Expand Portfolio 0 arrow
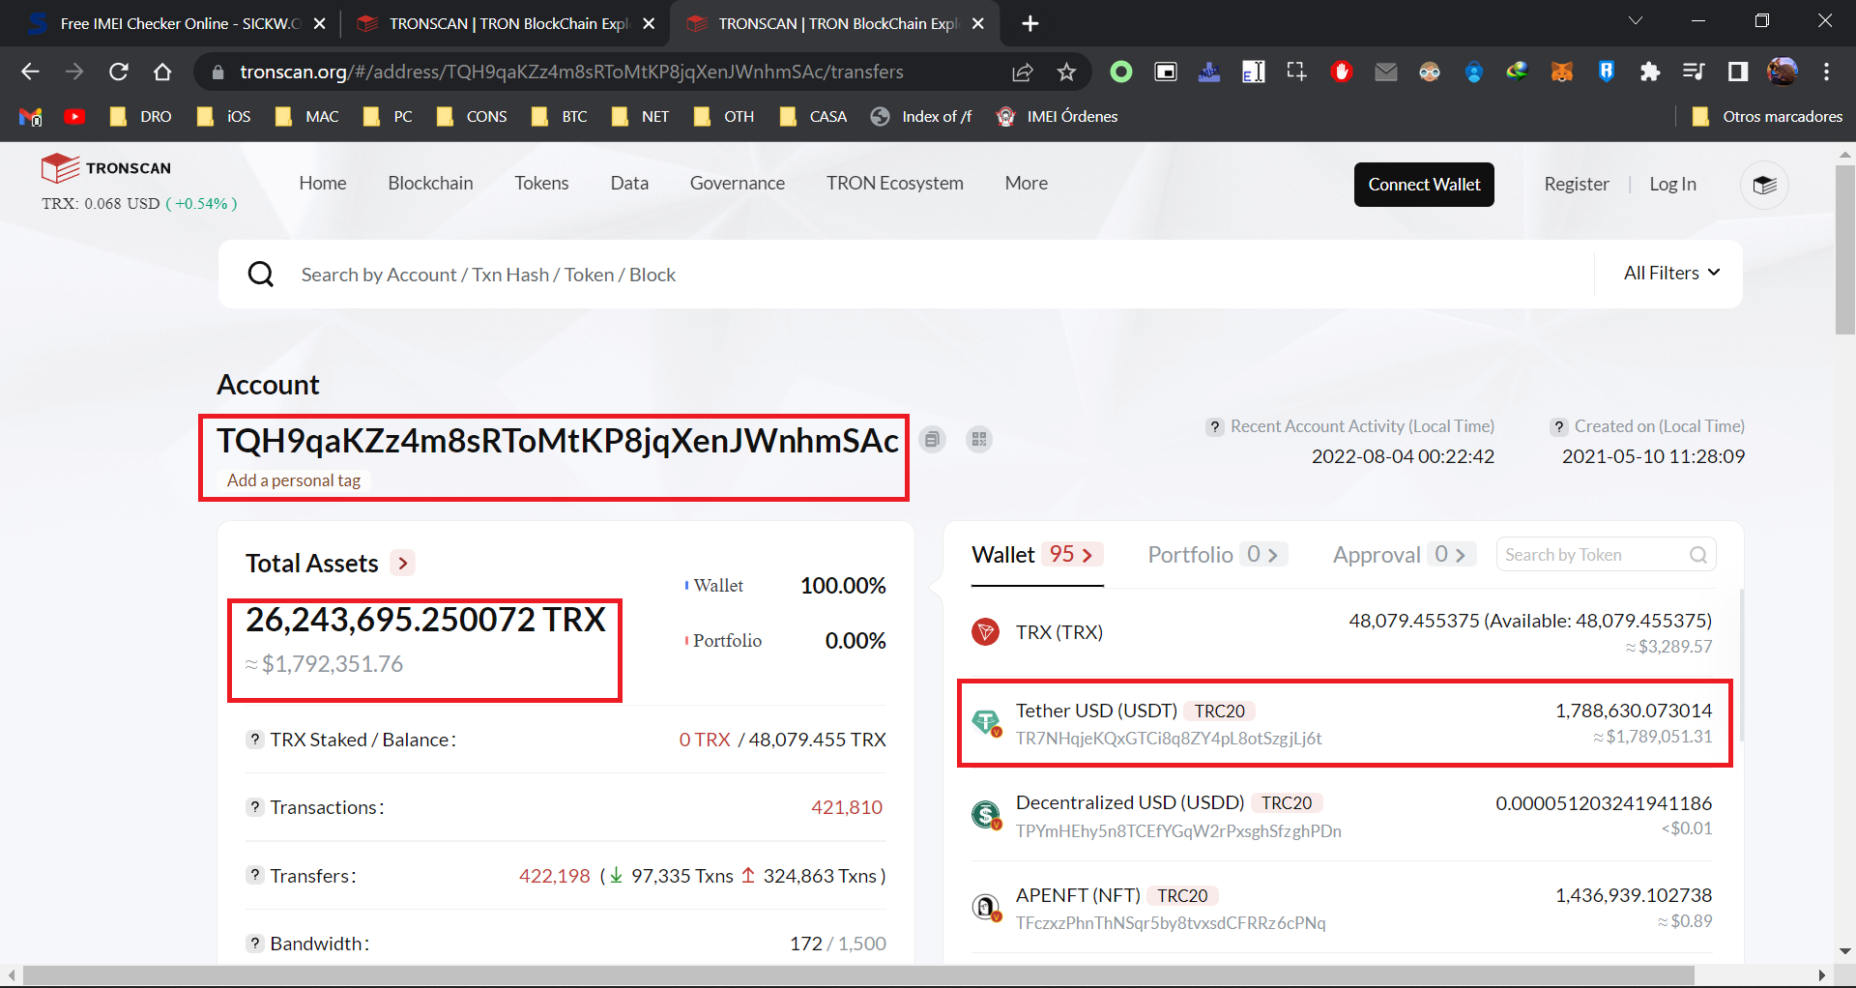The height and width of the screenshot is (988, 1856). click(x=1264, y=555)
